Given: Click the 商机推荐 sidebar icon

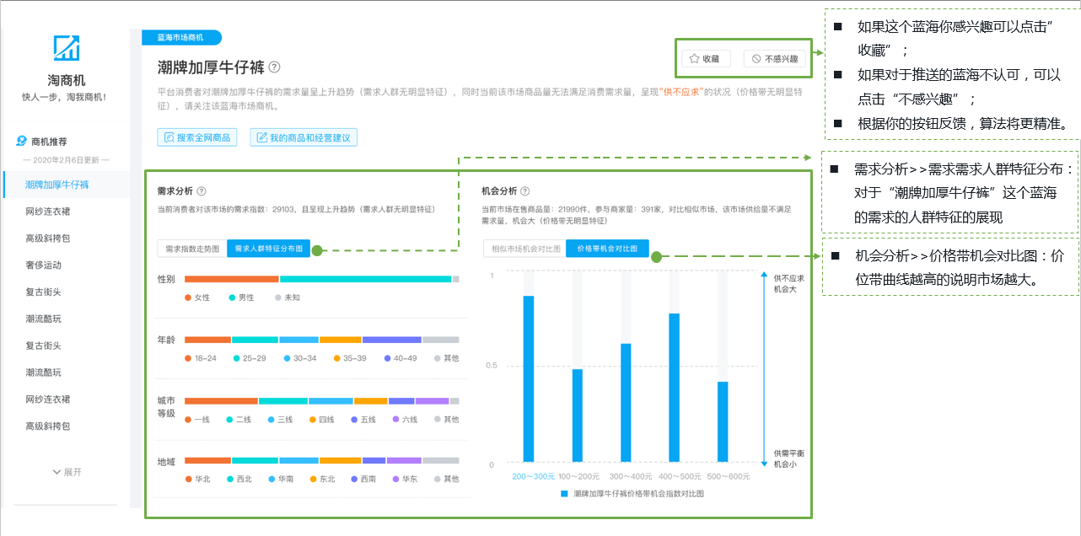Looking at the screenshot, I should click(22, 141).
